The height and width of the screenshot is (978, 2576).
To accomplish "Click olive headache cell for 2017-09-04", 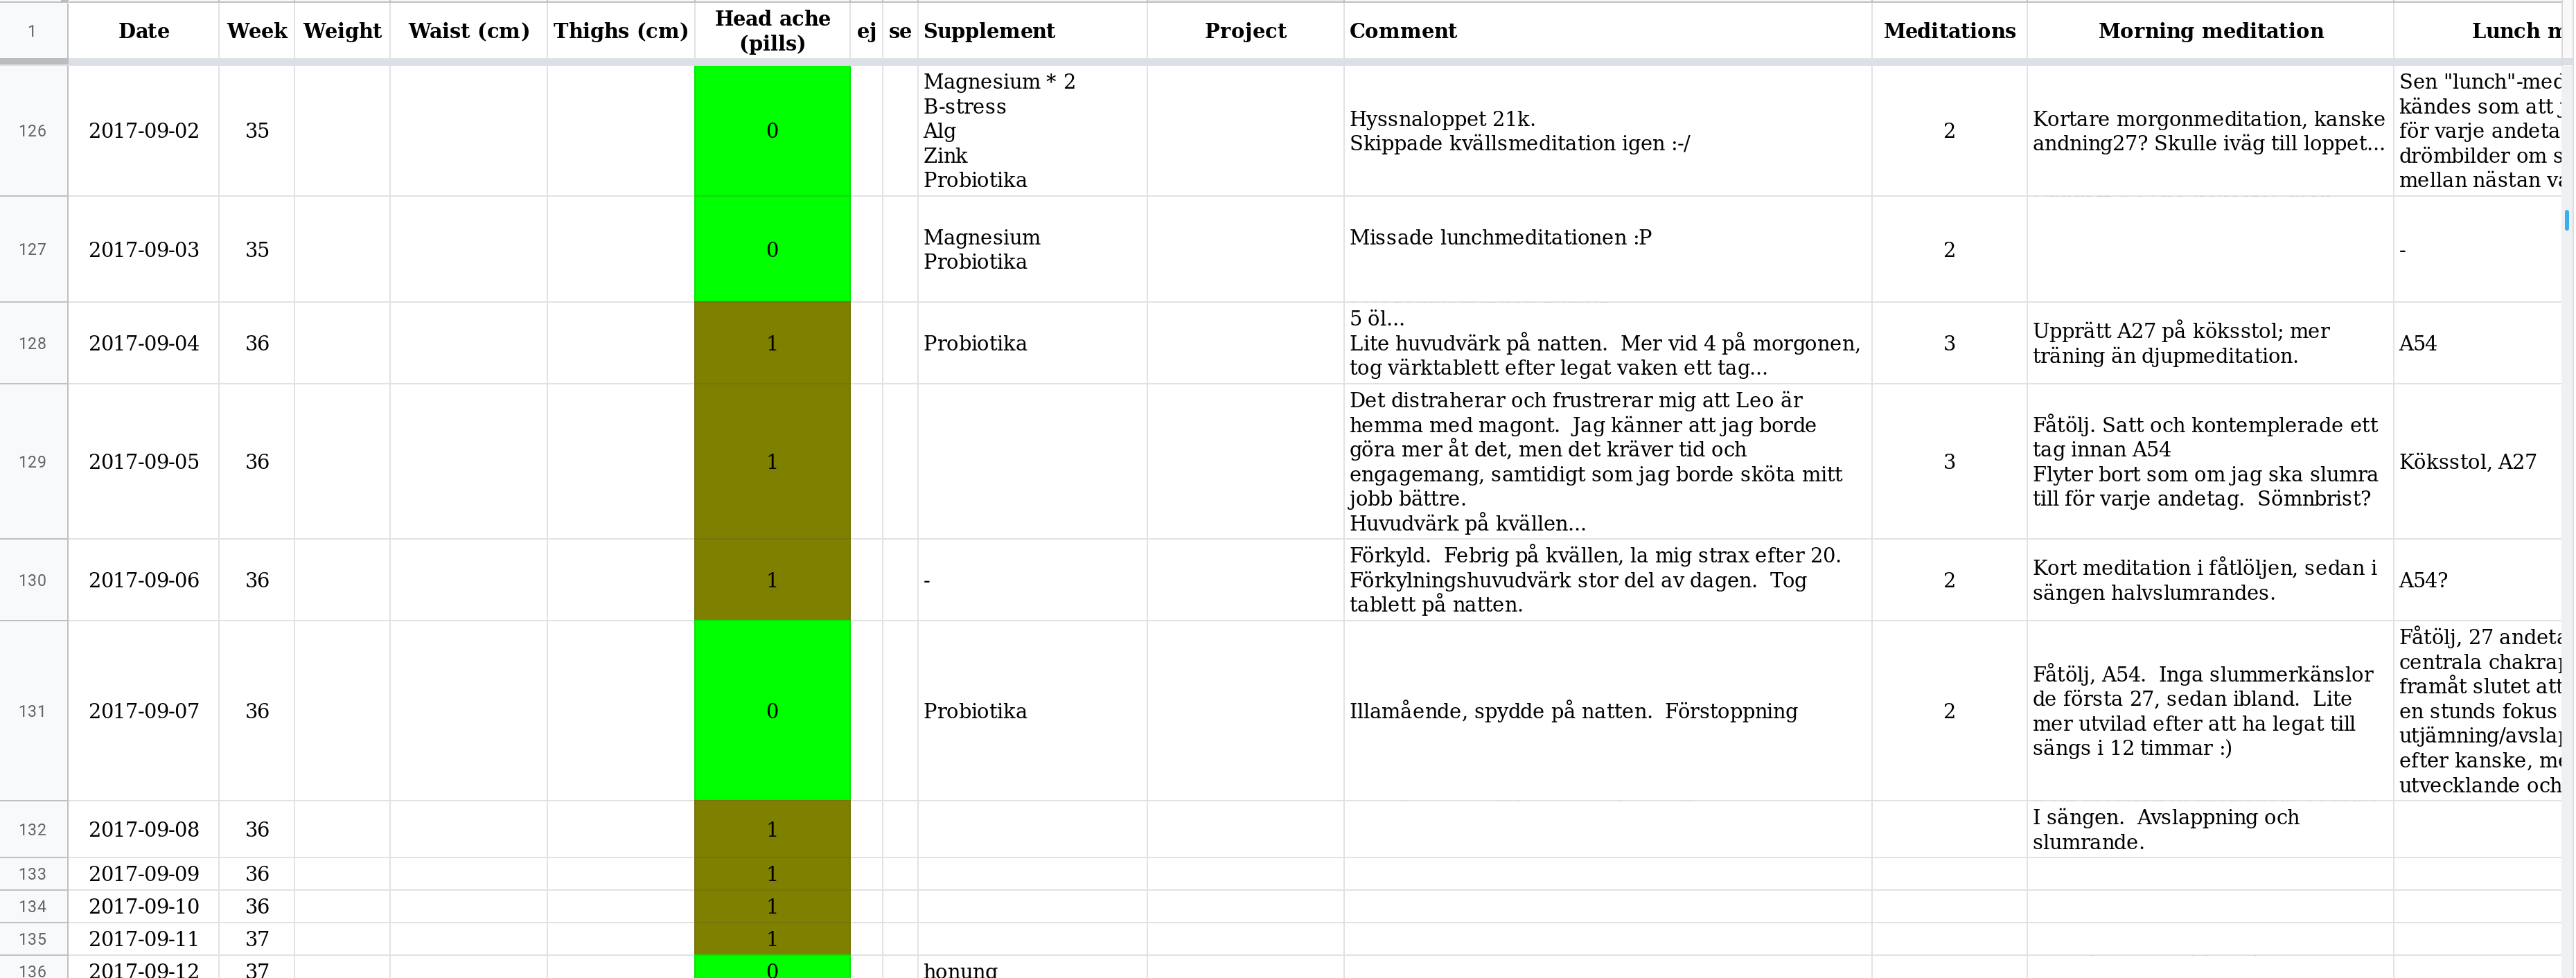I will point(772,343).
